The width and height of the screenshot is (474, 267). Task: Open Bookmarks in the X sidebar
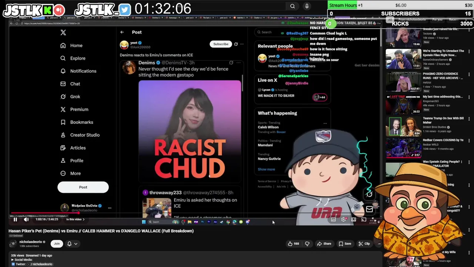click(77, 122)
